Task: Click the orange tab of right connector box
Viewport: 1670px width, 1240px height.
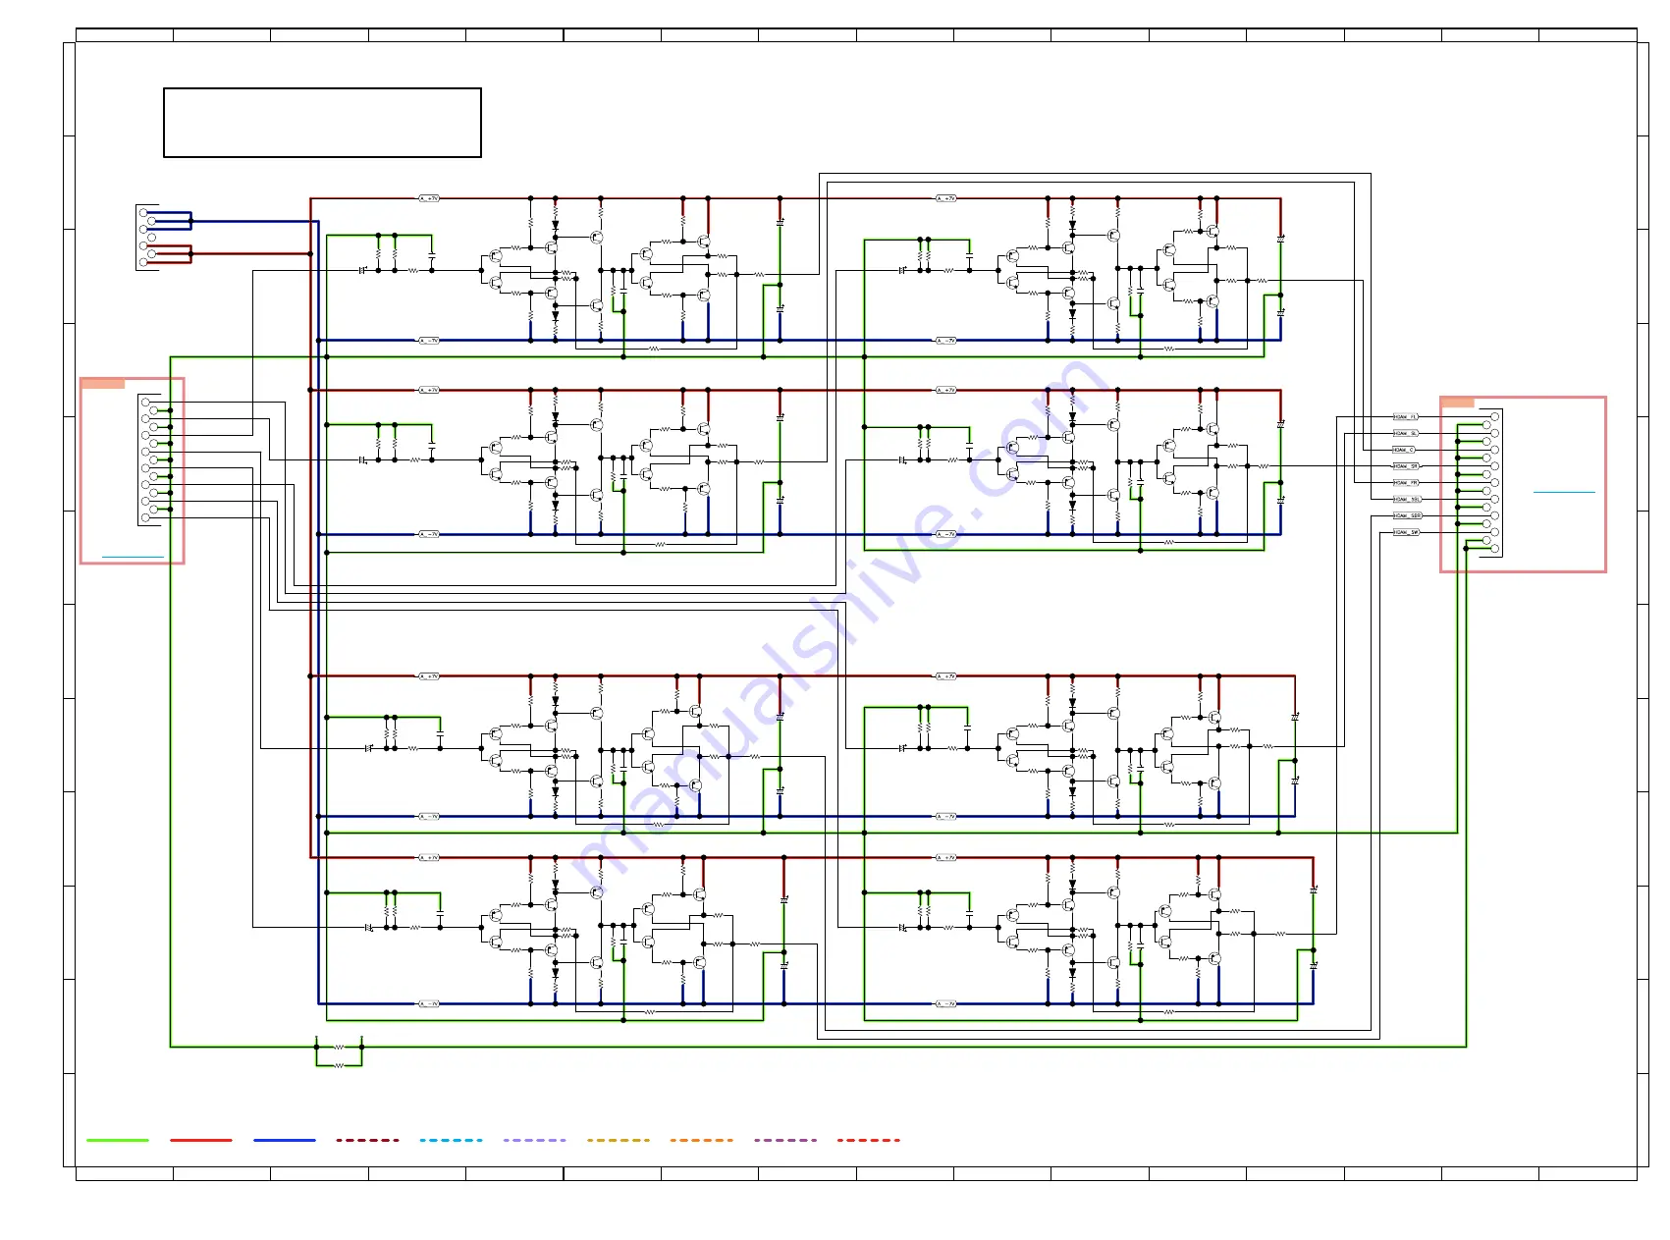Action: 1458,402
